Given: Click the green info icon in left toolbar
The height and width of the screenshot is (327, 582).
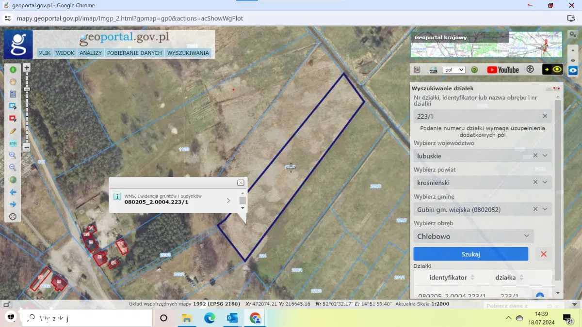Looking at the screenshot, I should click(x=13, y=70).
